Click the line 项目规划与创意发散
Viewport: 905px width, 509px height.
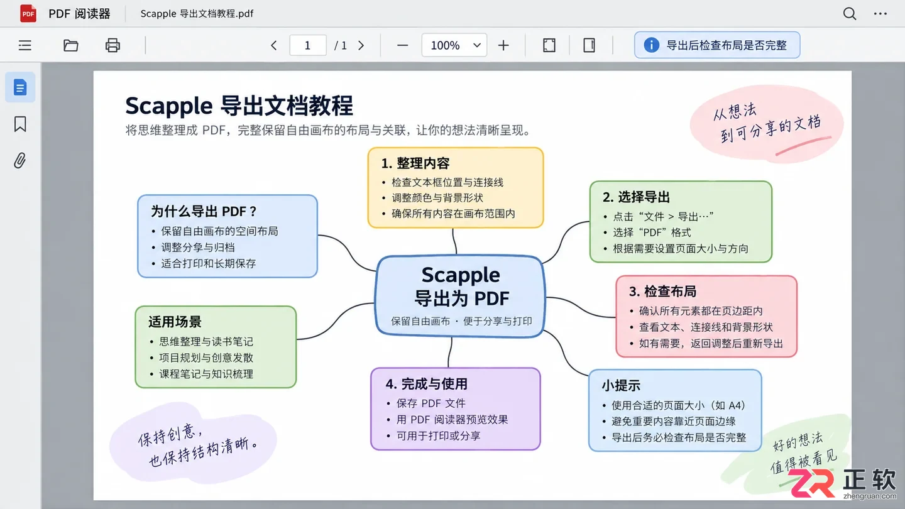(x=206, y=358)
